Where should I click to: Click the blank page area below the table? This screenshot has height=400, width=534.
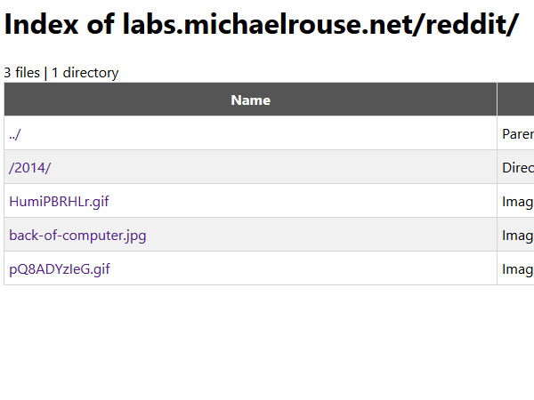(267, 342)
